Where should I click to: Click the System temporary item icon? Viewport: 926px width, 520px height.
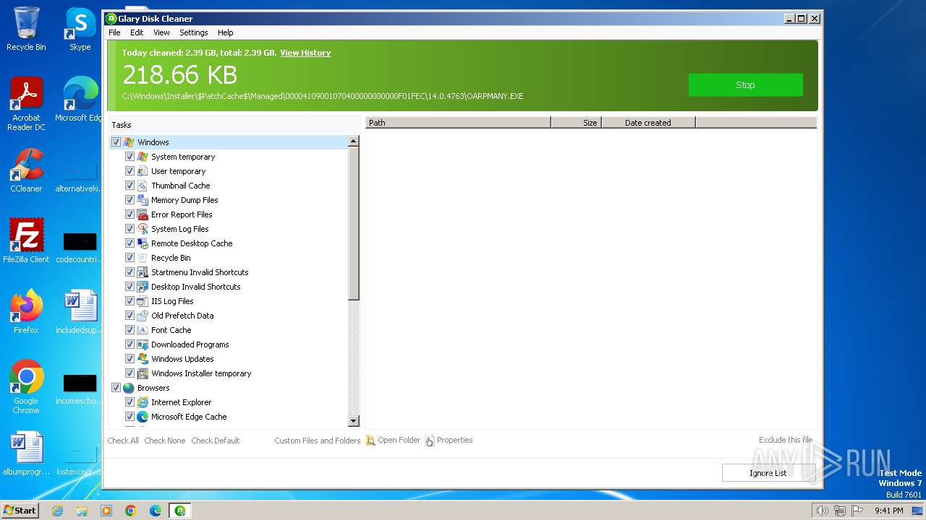click(x=143, y=157)
